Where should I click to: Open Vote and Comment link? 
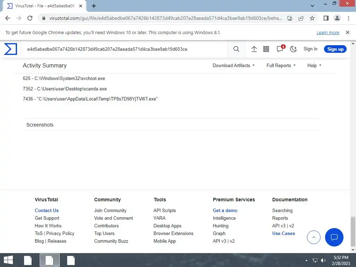114,218
